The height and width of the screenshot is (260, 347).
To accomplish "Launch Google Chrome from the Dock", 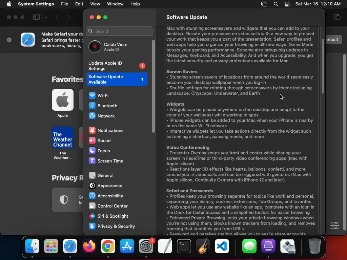I will 108,246.
